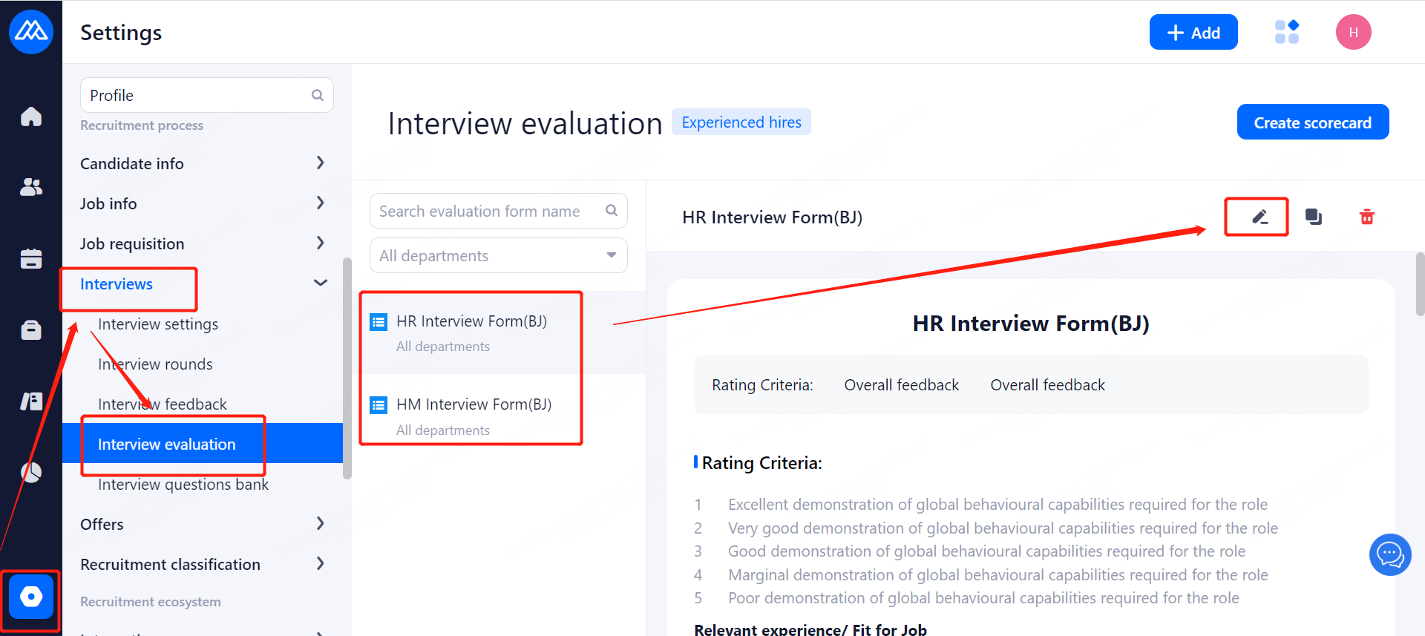Open the All departments dropdown

(x=498, y=255)
